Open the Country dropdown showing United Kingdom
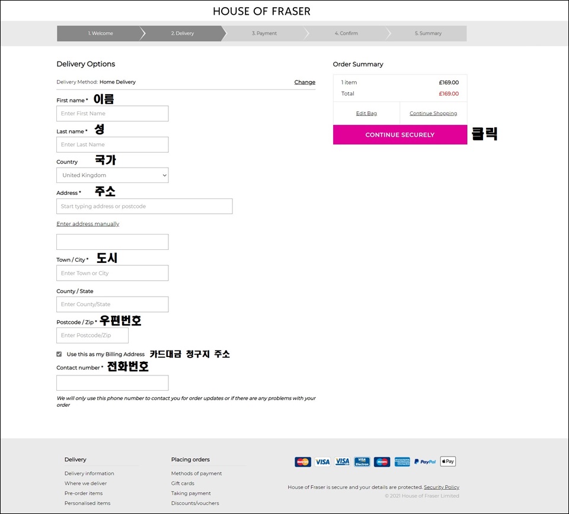 113,175
